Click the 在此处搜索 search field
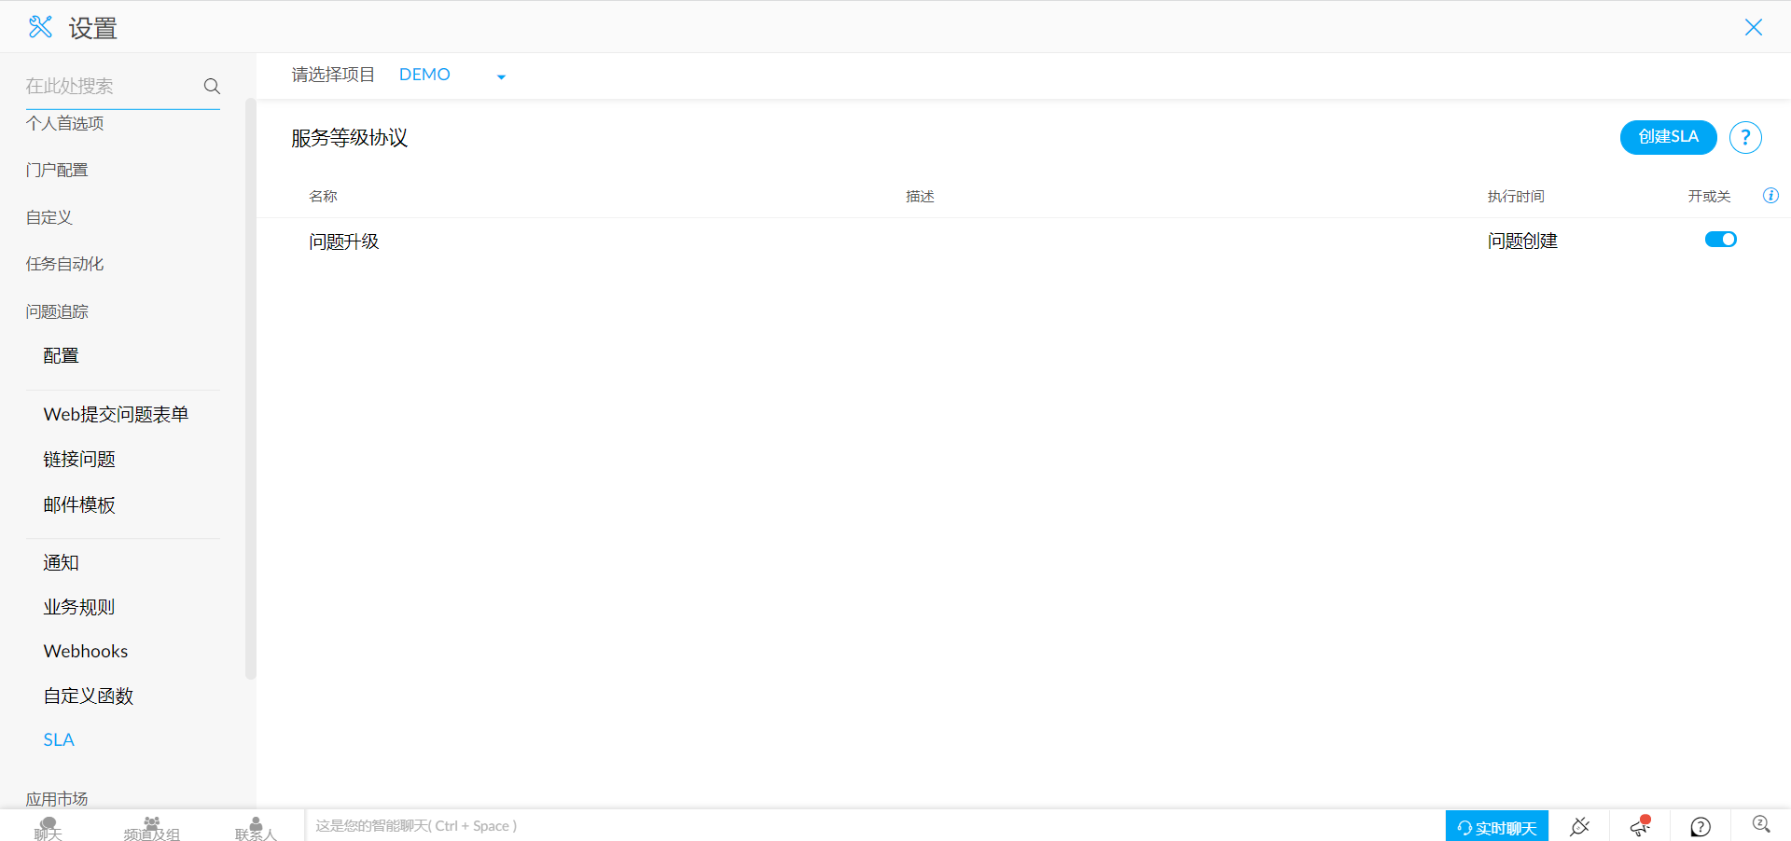The height and width of the screenshot is (841, 1791). pos(107,86)
